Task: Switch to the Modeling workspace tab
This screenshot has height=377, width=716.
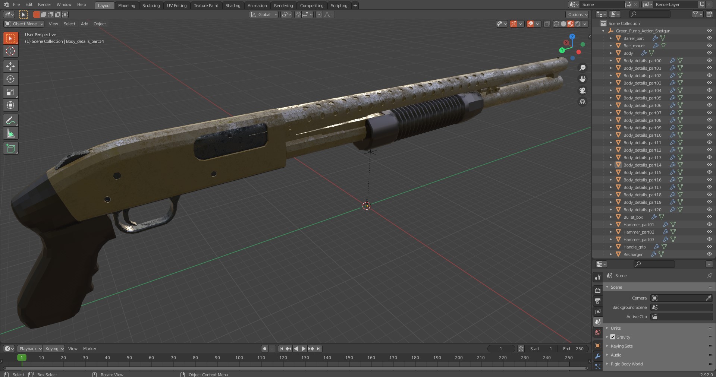Action: click(126, 6)
